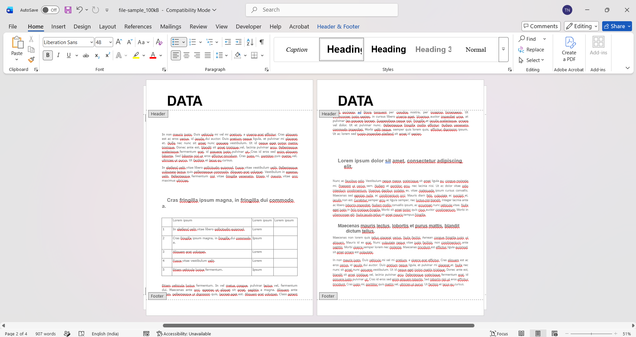
Task: Switch to the Insert tab
Action: point(58,27)
